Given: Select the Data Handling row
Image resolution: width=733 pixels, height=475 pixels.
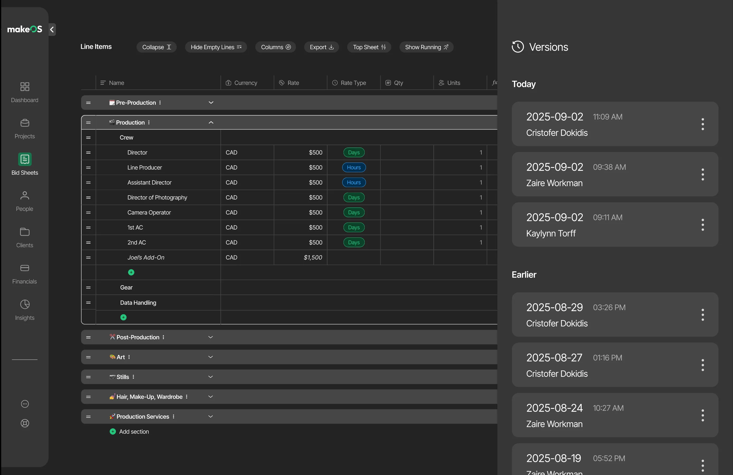Looking at the screenshot, I should point(289,303).
